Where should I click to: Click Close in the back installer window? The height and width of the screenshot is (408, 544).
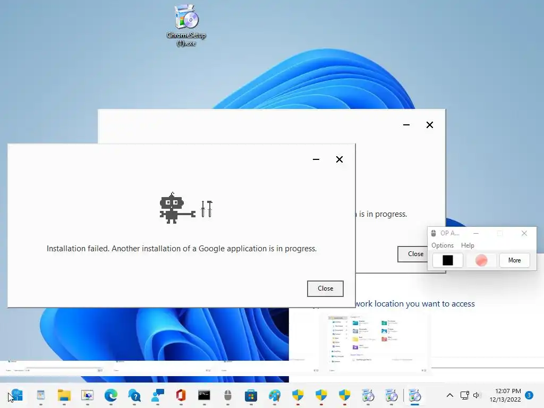pyautogui.click(x=413, y=254)
